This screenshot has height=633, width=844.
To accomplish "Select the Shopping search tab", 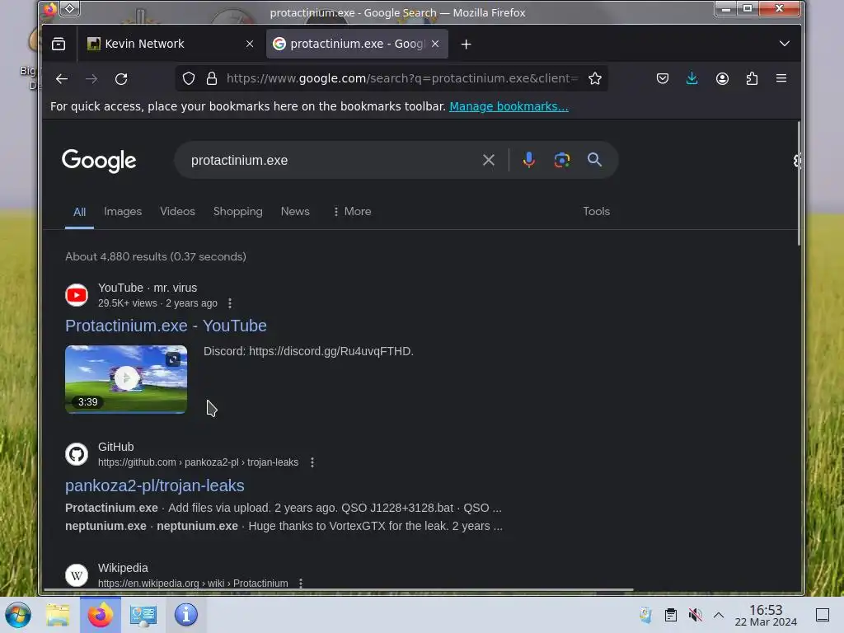I will 238,212.
